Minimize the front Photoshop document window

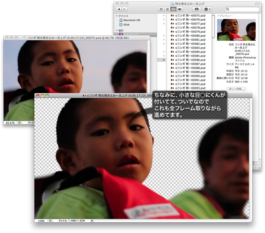pos(42,96)
